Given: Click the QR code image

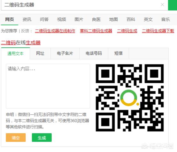Looking at the screenshot, I should click(x=130, y=98).
